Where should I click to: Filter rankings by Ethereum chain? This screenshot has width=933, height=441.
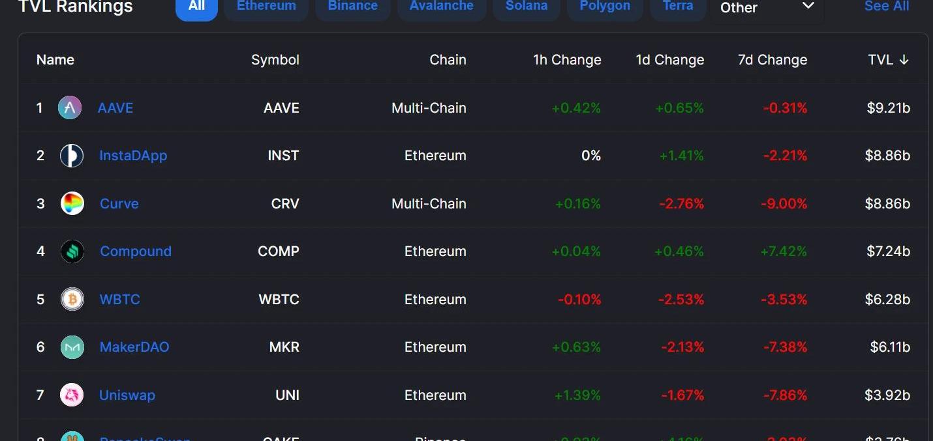(266, 7)
